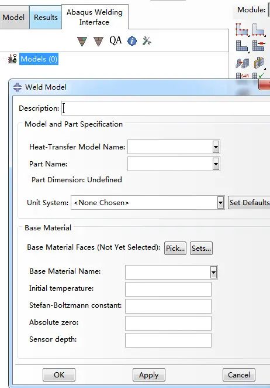The height and width of the screenshot is (388, 270).
Task: Click the Assign Mesh Controls icon
Action: point(242,63)
